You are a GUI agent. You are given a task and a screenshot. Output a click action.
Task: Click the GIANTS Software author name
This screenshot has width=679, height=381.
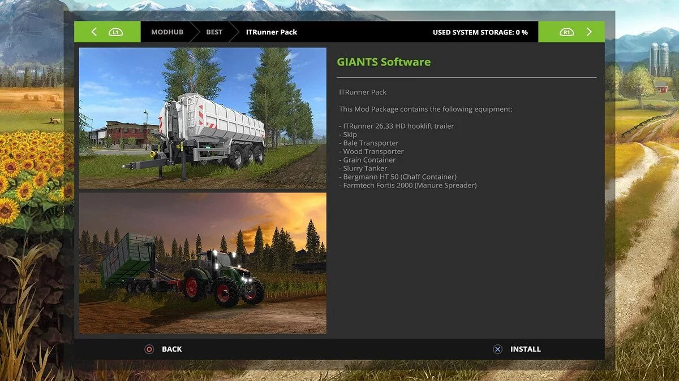tap(384, 62)
